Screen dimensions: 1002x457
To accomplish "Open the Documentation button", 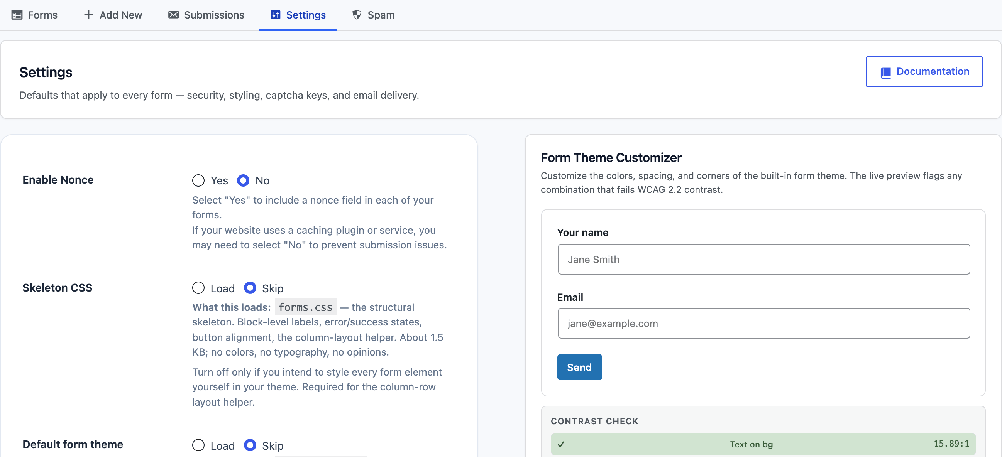I will tap(924, 72).
